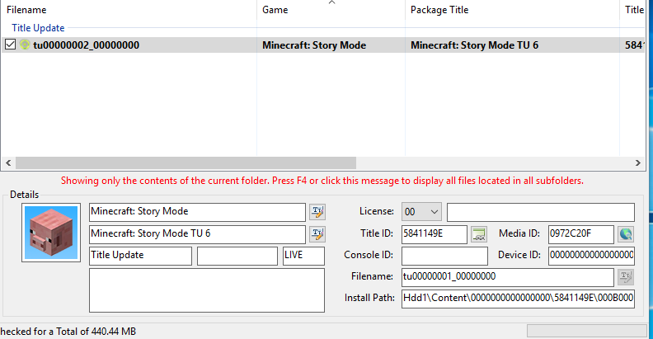Click the edit icon next to game name field

(x=317, y=212)
